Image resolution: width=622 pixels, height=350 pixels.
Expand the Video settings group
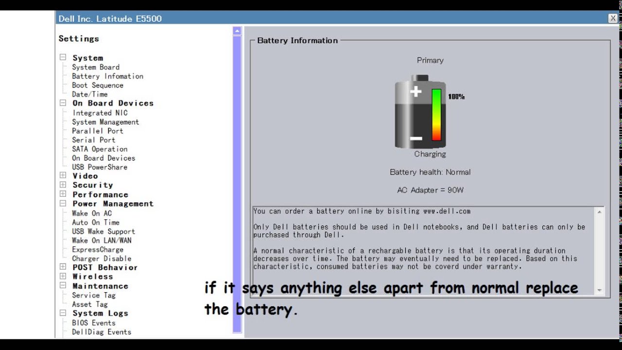coord(63,175)
